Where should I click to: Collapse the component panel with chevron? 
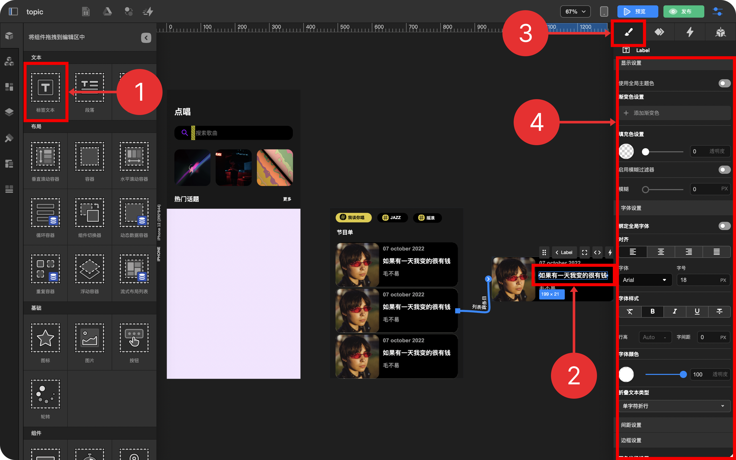click(146, 38)
